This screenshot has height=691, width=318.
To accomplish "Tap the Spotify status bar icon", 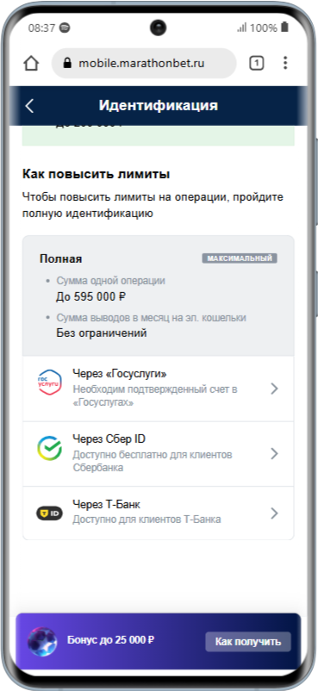I will 65,28.
